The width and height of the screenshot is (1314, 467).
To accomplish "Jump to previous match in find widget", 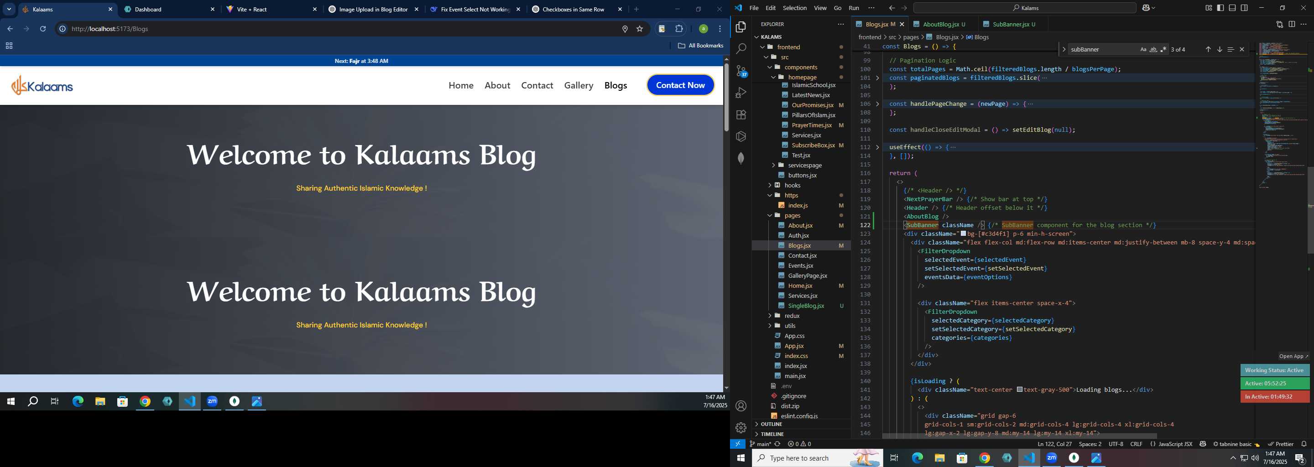I will (1208, 49).
